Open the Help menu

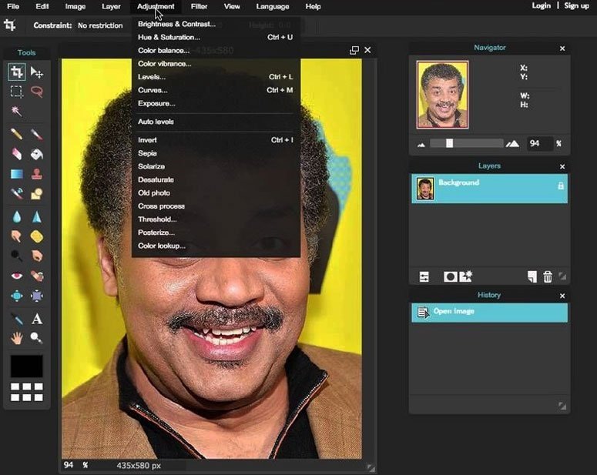point(313,6)
